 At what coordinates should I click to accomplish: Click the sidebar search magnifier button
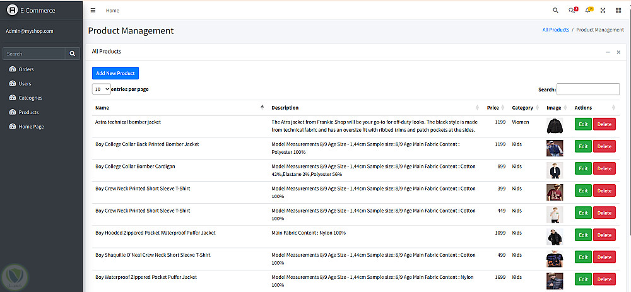[x=73, y=54]
